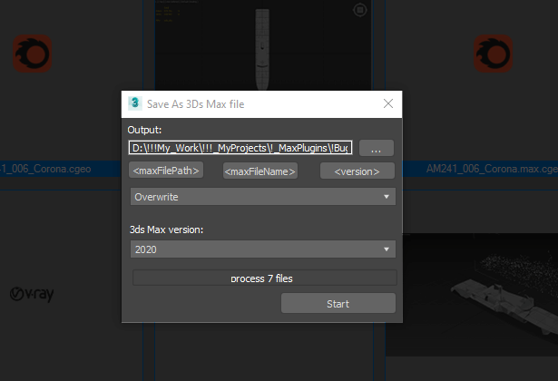
Task: Select the 1_006_Corona.cgeo file label
Action: 45,169
